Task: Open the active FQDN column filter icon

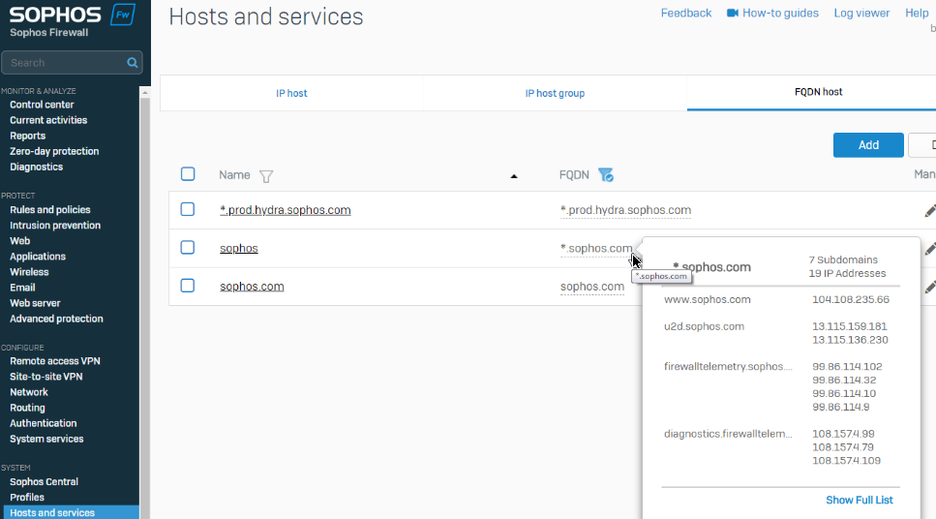Action: (605, 175)
